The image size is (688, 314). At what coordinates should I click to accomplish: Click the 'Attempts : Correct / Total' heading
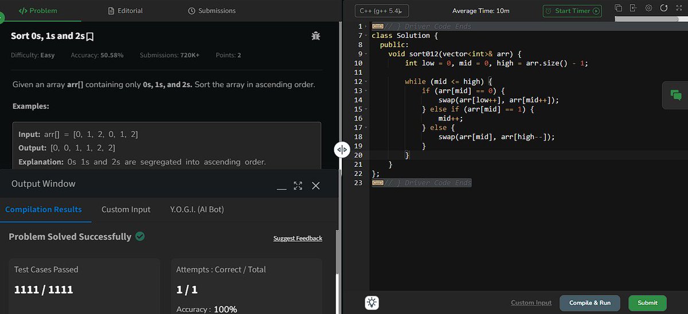pos(221,269)
